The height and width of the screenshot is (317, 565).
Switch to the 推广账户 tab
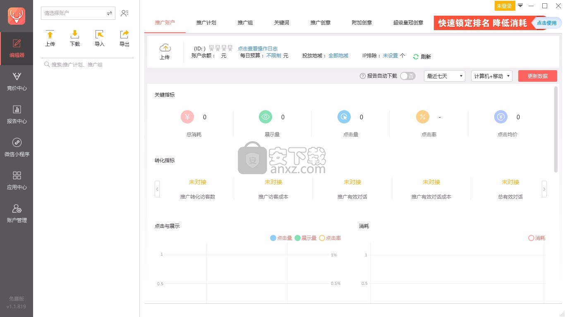(165, 23)
